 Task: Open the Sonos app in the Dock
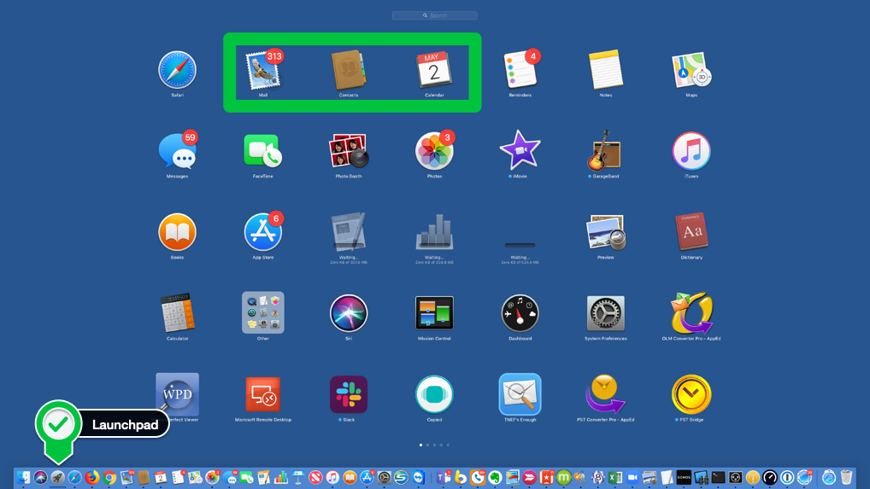point(684,477)
